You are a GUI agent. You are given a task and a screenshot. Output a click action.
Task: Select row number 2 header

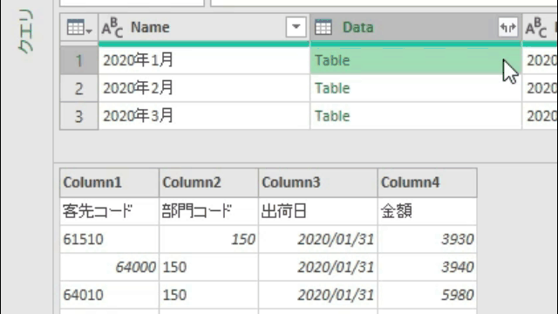click(79, 88)
